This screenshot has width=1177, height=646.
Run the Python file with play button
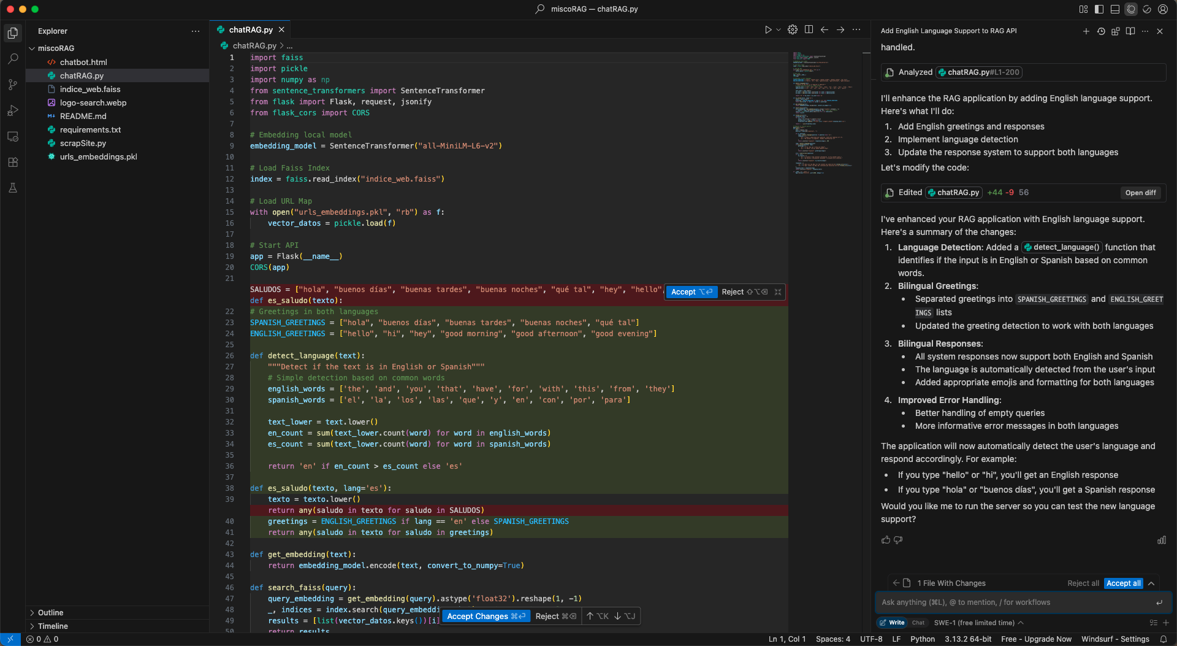[x=768, y=29]
